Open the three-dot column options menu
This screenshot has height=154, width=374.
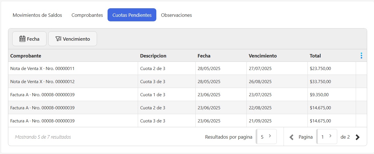coord(361,56)
